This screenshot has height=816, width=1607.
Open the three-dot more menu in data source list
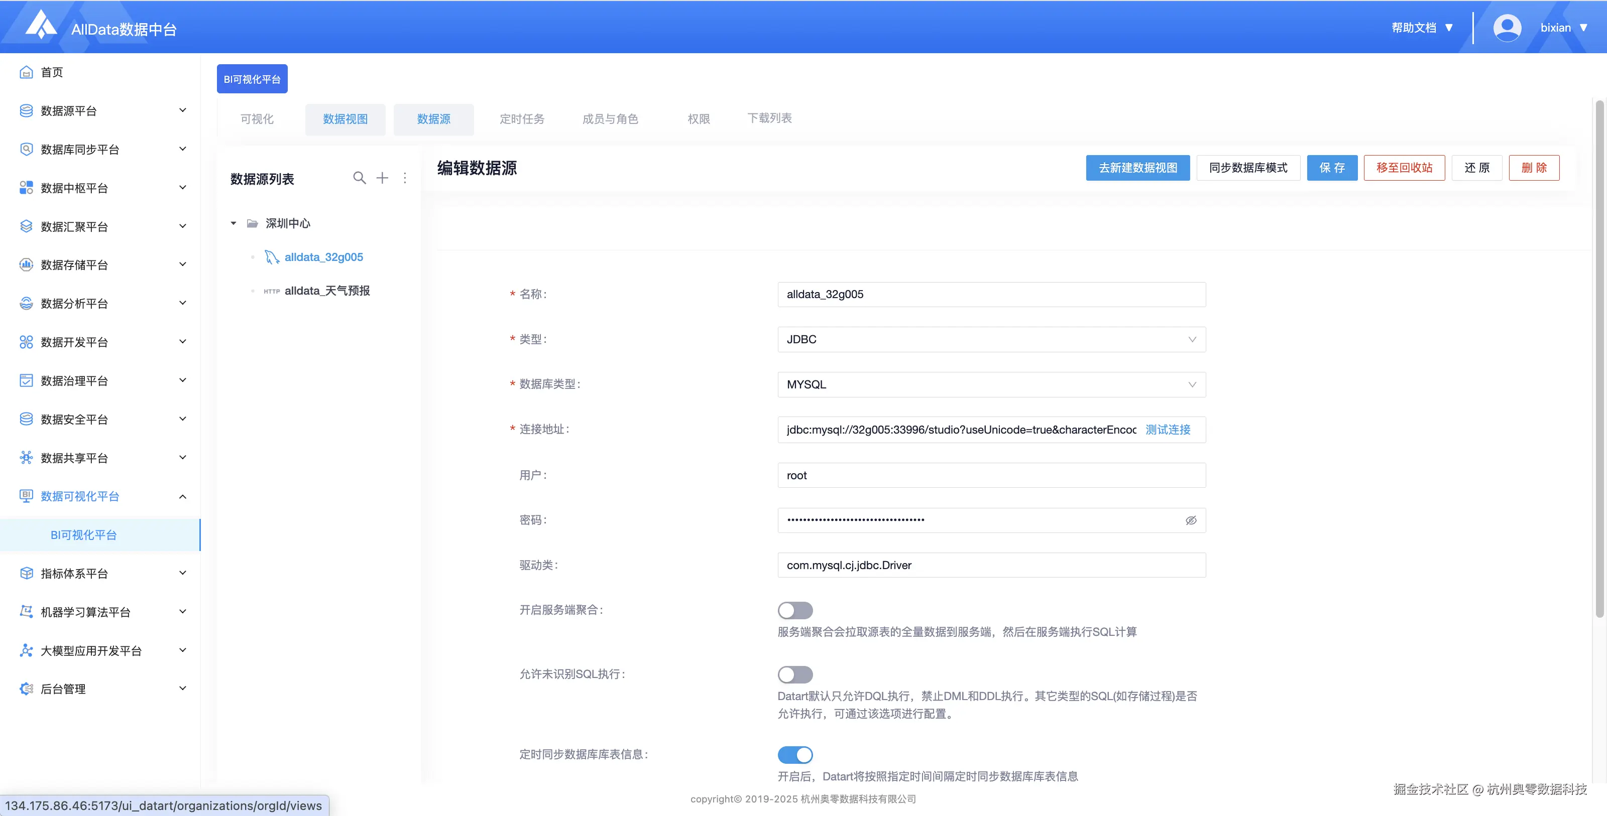tap(405, 178)
